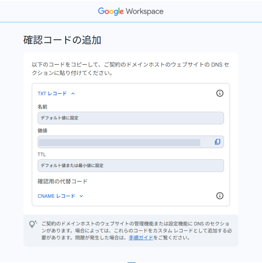Select the TTL field showing デフォルト値または最小値に設定

[x=130, y=165]
